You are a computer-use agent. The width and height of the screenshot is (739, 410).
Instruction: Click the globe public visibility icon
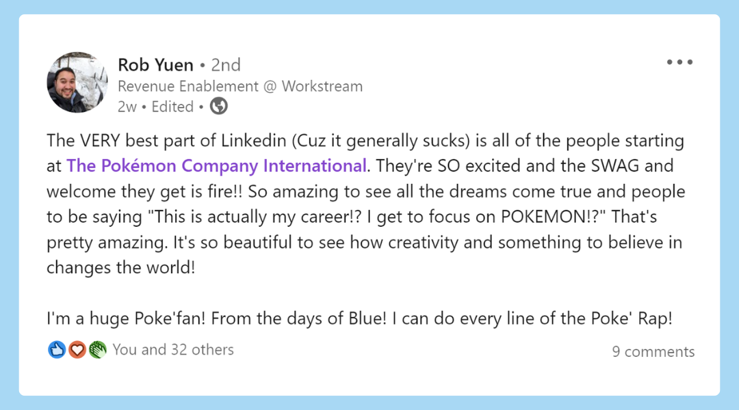click(219, 106)
